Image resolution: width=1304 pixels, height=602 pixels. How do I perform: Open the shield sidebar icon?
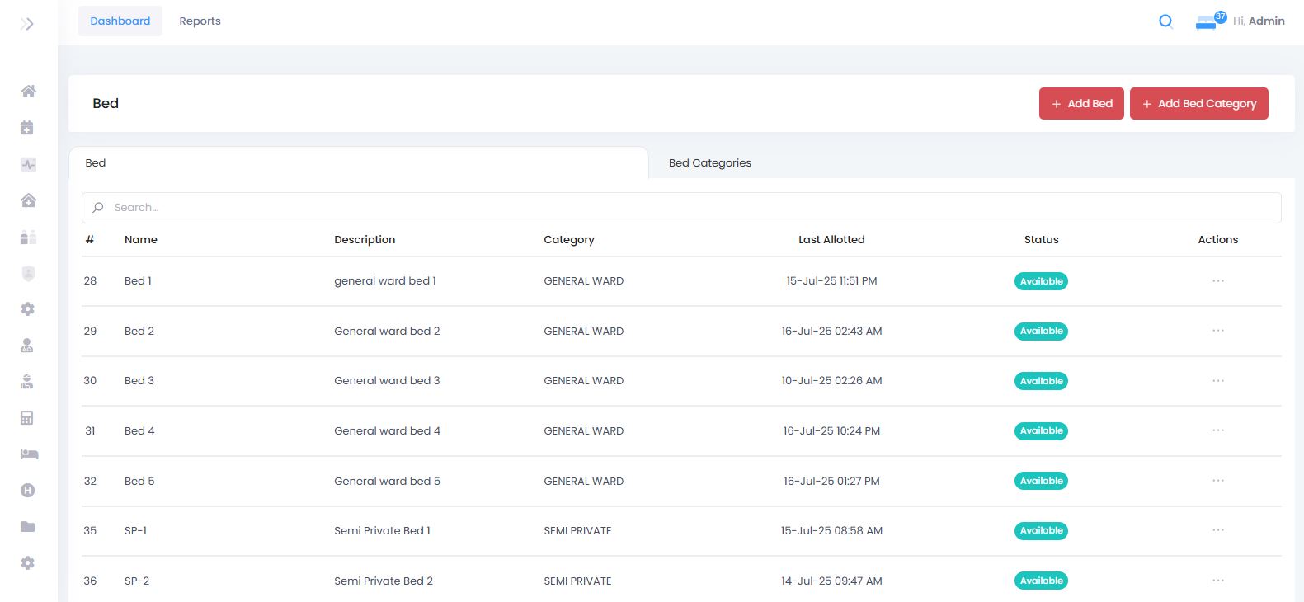pos(28,273)
